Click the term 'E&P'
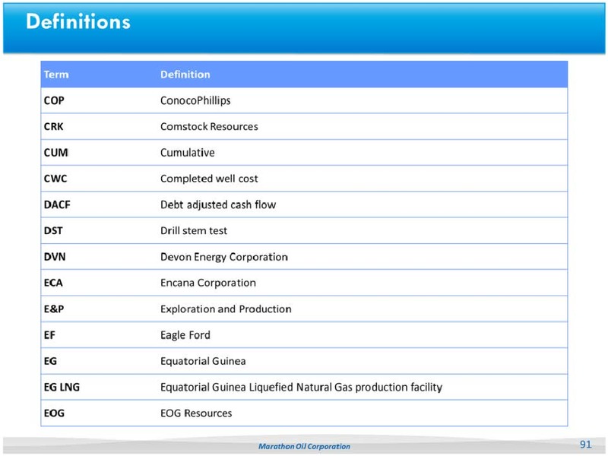Viewport: 608px width, 456px height. point(54,309)
